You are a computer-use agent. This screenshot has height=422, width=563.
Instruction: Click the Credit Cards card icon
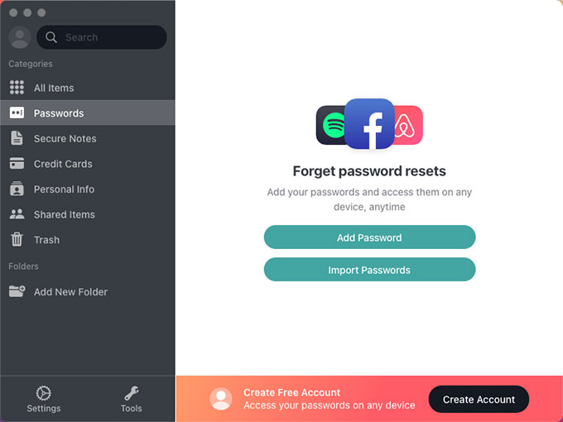coord(17,164)
